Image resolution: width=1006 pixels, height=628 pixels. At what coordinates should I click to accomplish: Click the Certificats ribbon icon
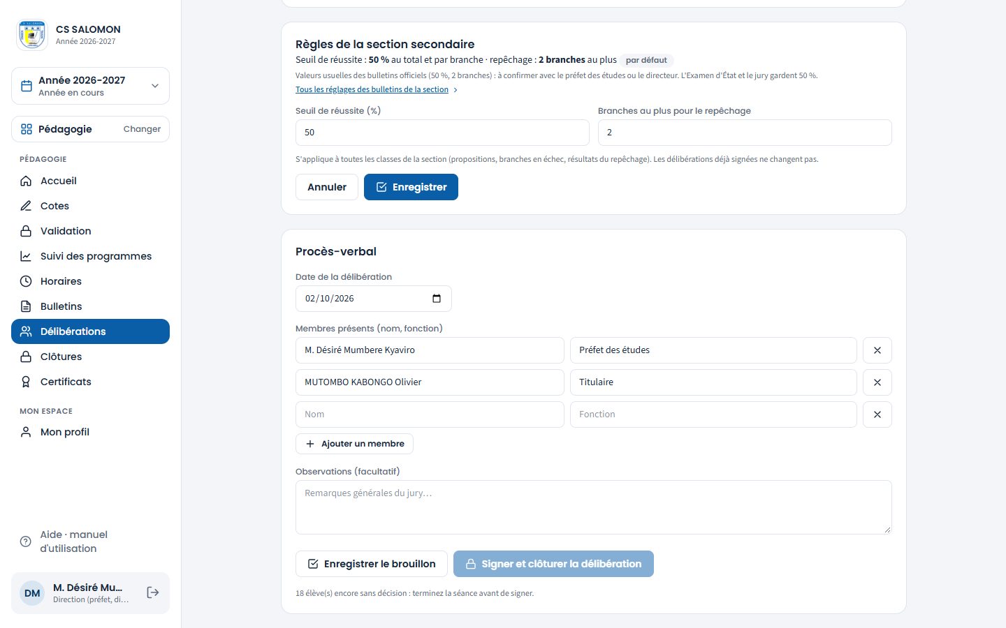click(26, 382)
